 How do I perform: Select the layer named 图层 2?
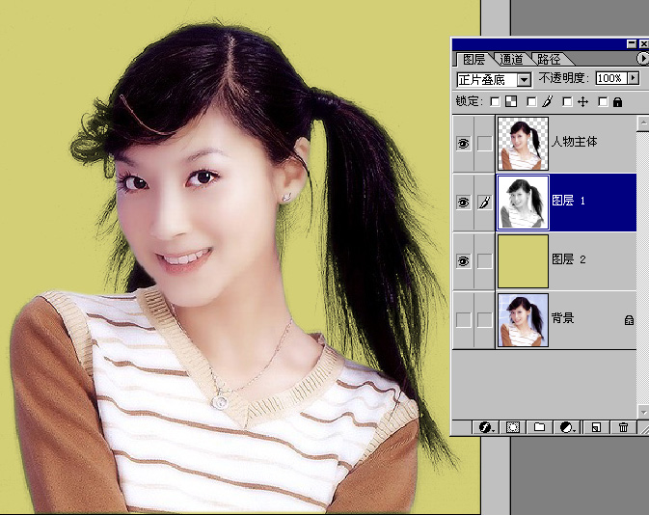[x=568, y=259]
